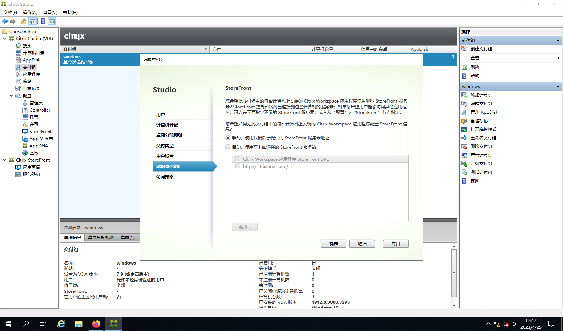Click the 应用 apply button

point(395,244)
